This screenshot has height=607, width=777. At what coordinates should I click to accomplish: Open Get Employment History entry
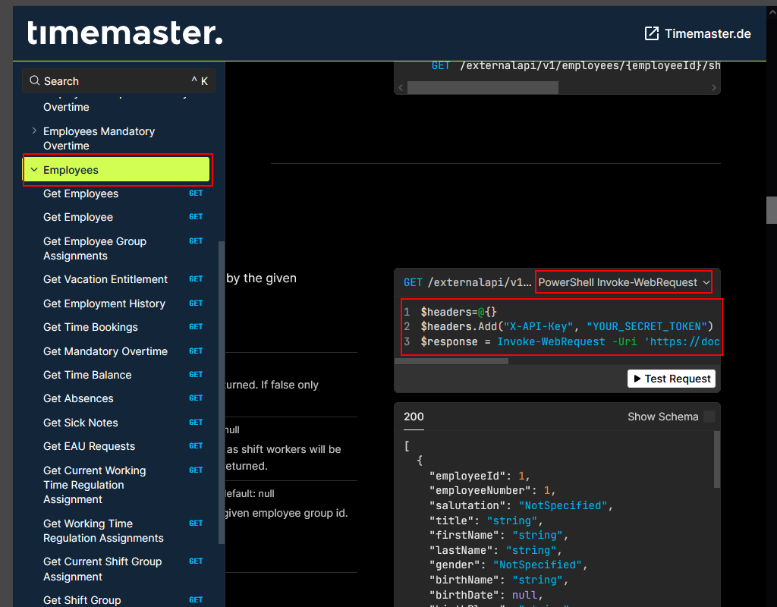tap(104, 303)
